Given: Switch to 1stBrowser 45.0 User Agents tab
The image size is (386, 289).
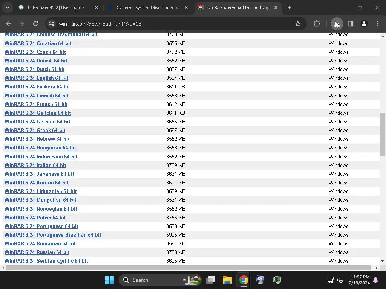Looking at the screenshot, I should pos(58,8).
